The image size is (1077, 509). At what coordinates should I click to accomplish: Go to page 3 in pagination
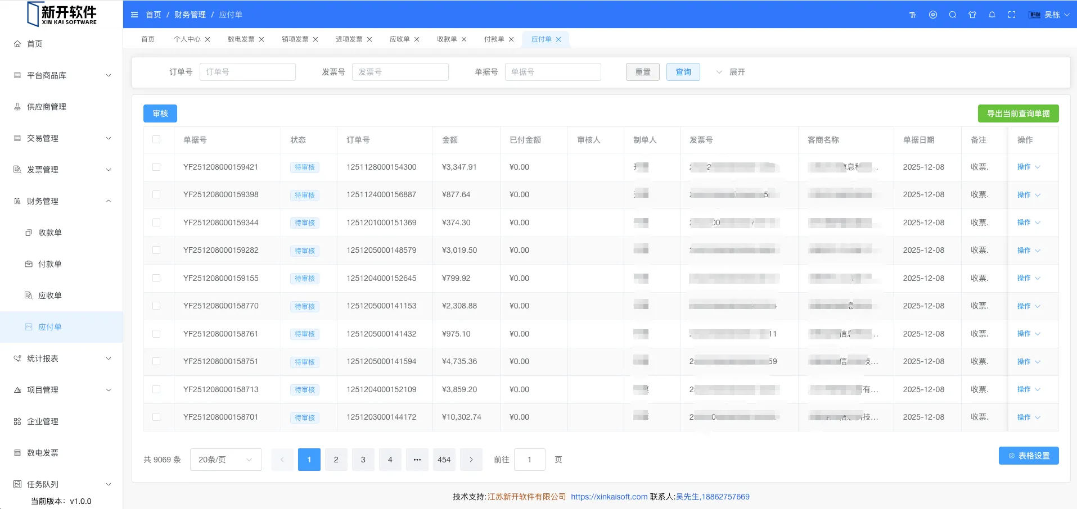pos(363,460)
